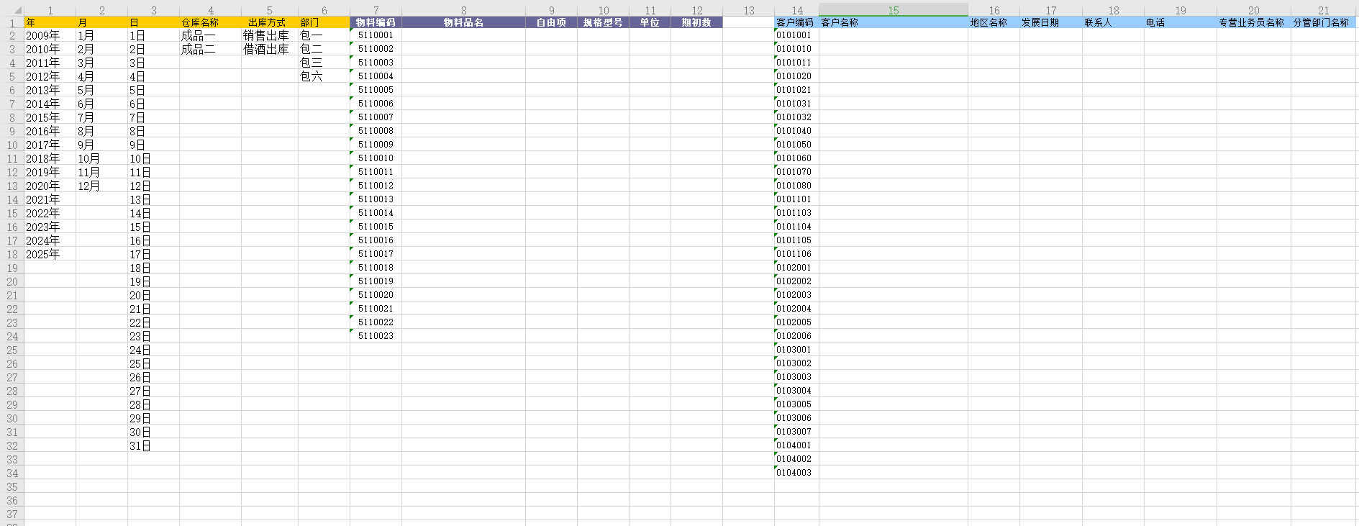The width and height of the screenshot is (1359, 526).
Task: Select the 专营业务员名称 header cell
Action: tap(1254, 22)
